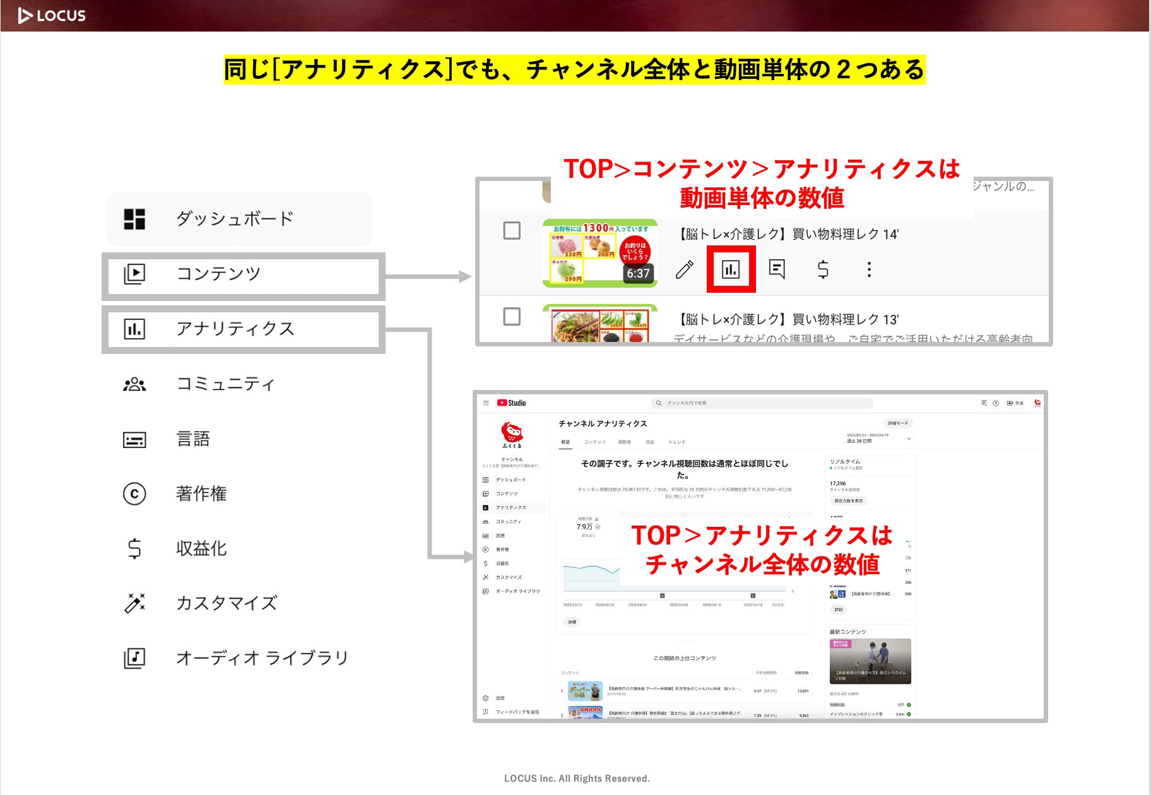Open three-dot options for 買い物料理レク 14'

pyautogui.click(x=869, y=269)
